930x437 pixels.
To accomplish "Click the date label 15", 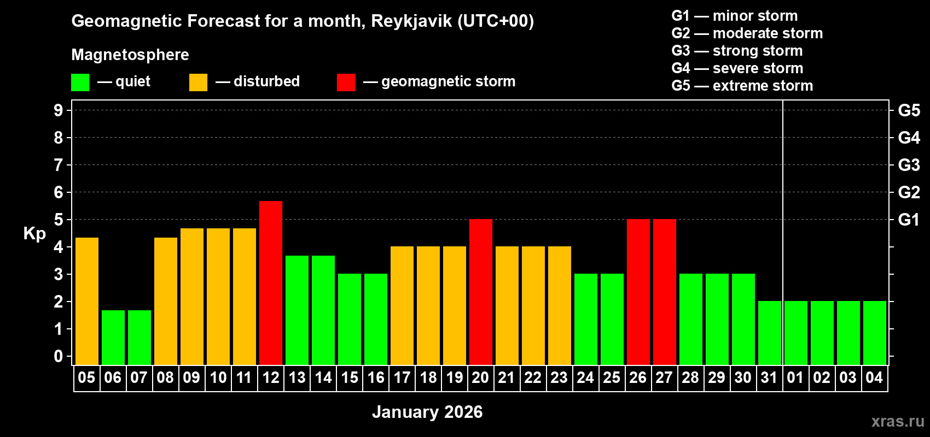I will pos(349,378).
